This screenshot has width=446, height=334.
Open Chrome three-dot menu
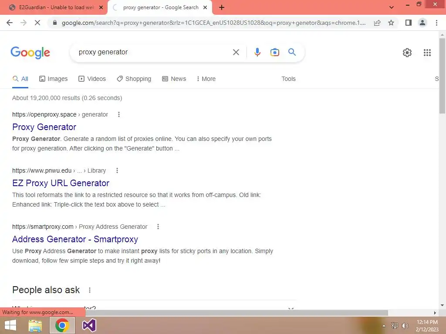(x=436, y=23)
